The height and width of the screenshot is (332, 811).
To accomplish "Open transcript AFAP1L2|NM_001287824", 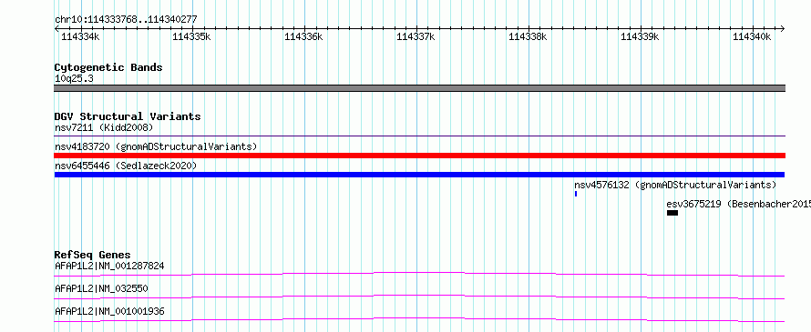I will click(109, 267).
